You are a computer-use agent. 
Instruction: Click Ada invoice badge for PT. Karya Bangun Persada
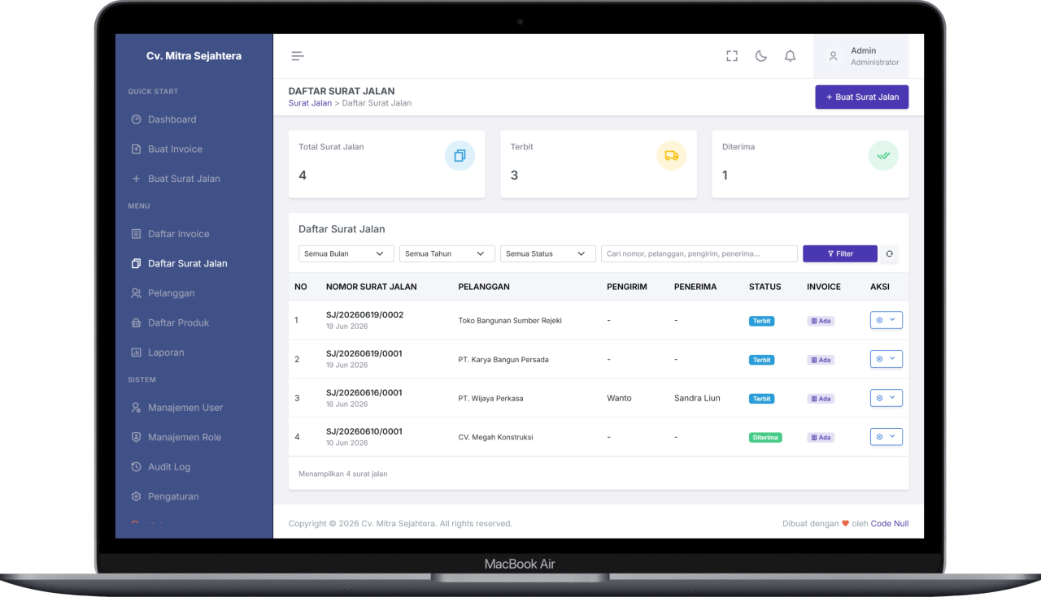pos(821,360)
